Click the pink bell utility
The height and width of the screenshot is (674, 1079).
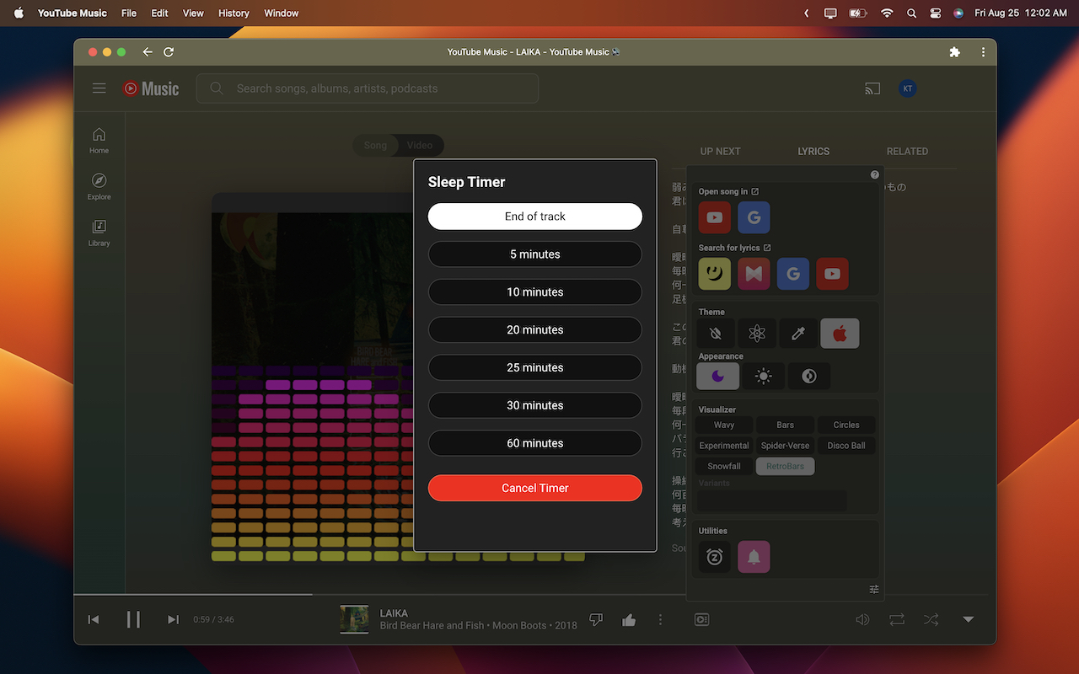(754, 557)
